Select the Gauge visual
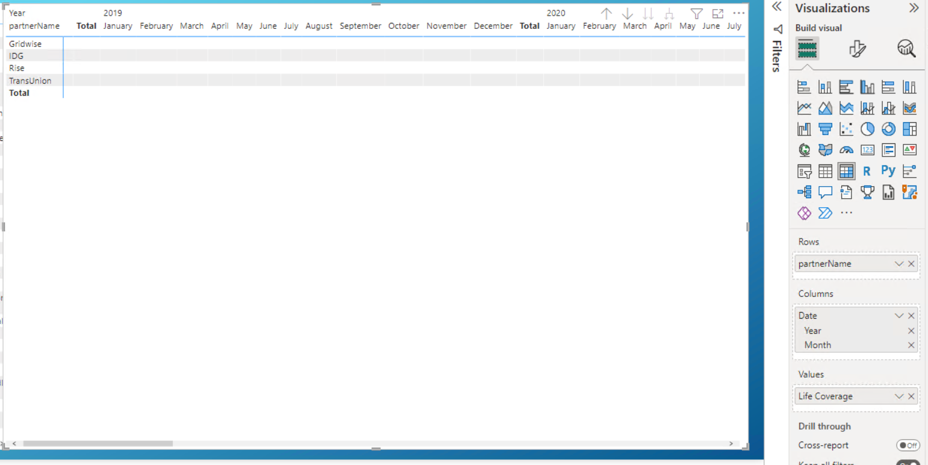Image resolution: width=928 pixels, height=465 pixels. tap(846, 150)
